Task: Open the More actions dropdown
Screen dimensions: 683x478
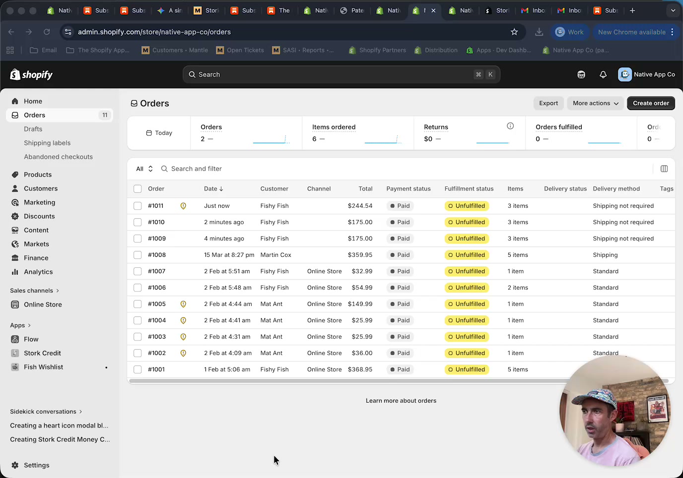Action: [x=595, y=103]
